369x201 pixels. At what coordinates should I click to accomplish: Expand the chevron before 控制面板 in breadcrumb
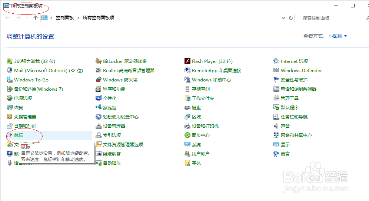point(51,18)
